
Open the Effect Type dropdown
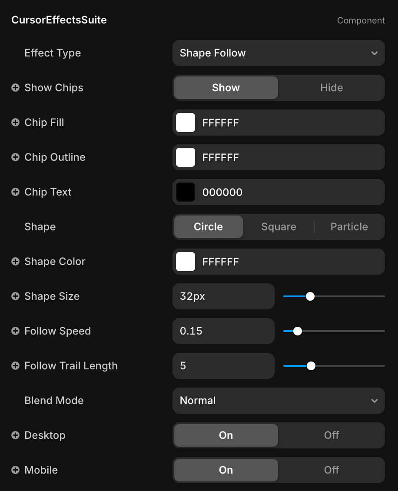click(x=279, y=53)
